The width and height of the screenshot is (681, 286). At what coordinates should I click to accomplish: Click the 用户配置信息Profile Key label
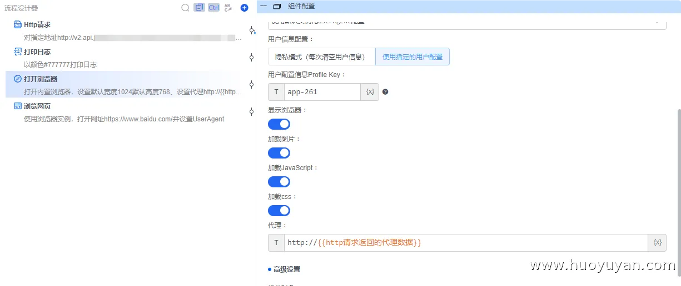click(x=307, y=75)
